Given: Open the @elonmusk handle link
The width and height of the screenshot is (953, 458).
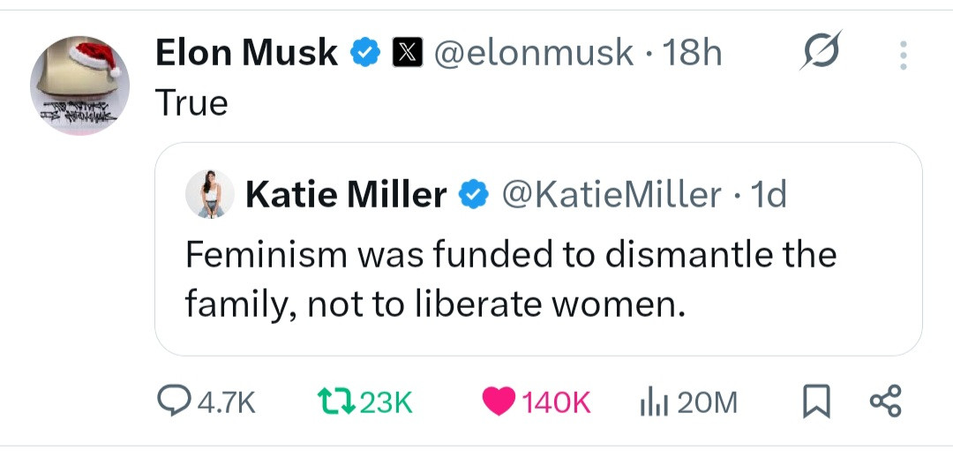Looking at the screenshot, I should [x=534, y=54].
